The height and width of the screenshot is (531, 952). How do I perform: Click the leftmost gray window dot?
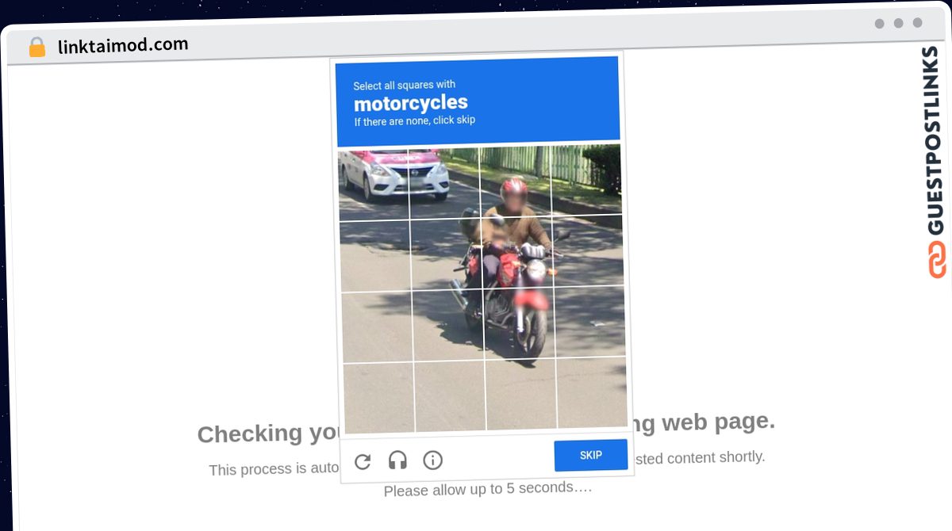pyautogui.click(x=879, y=24)
